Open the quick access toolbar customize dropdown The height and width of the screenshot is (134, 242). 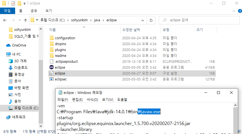point(24,3)
